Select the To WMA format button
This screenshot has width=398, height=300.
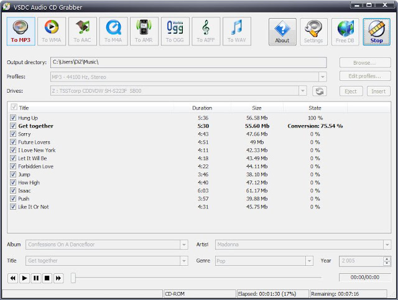52,31
